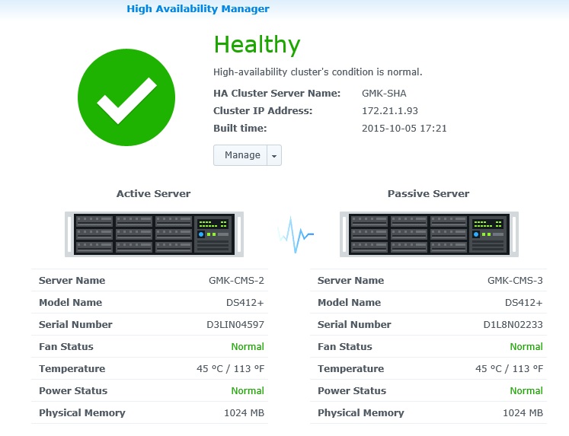The image size is (569, 436).
Task: Click passive server Physical Memory 1024 MB
Action: (523, 413)
